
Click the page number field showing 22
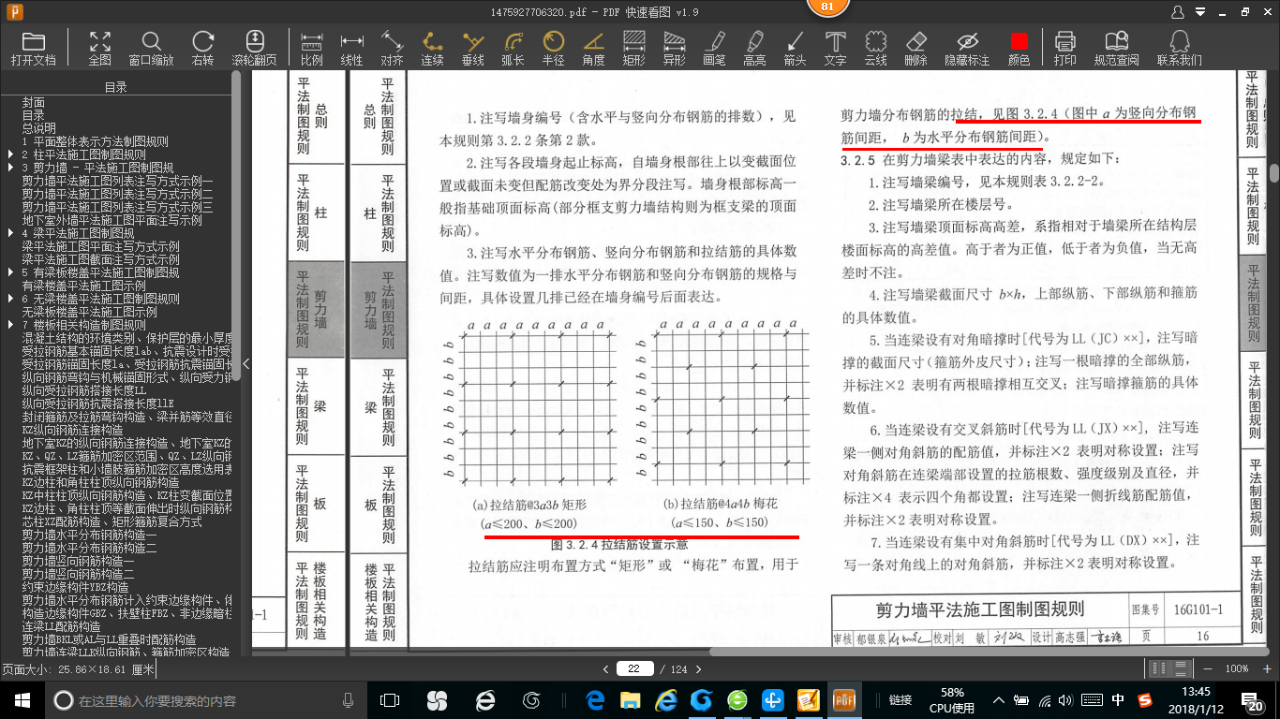tap(635, 668)
